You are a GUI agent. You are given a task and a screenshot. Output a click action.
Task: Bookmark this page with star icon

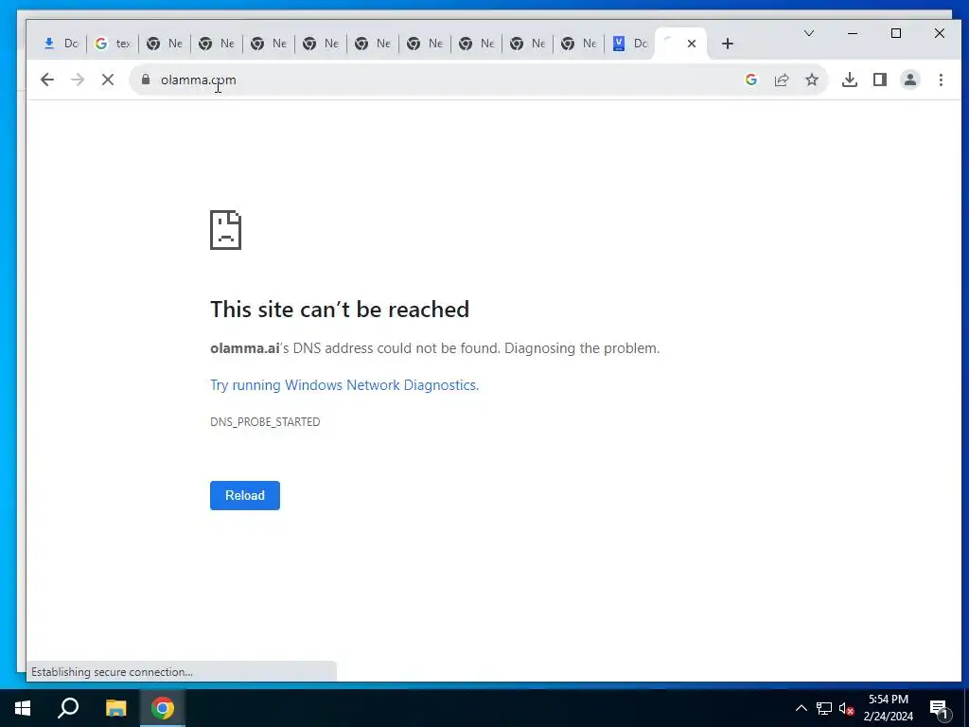pyautogui.click(x=812, y=80)
